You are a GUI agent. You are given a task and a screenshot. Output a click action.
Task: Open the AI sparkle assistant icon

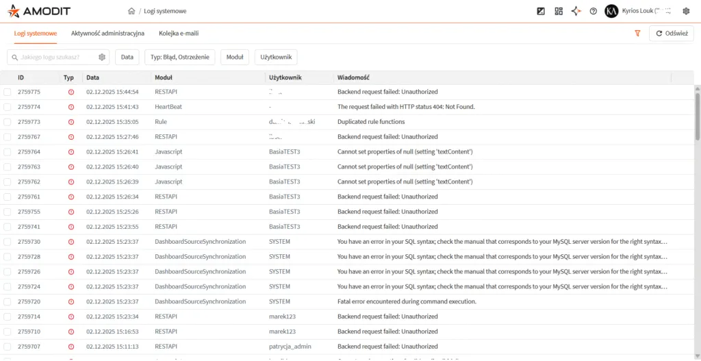pos(576,11)
